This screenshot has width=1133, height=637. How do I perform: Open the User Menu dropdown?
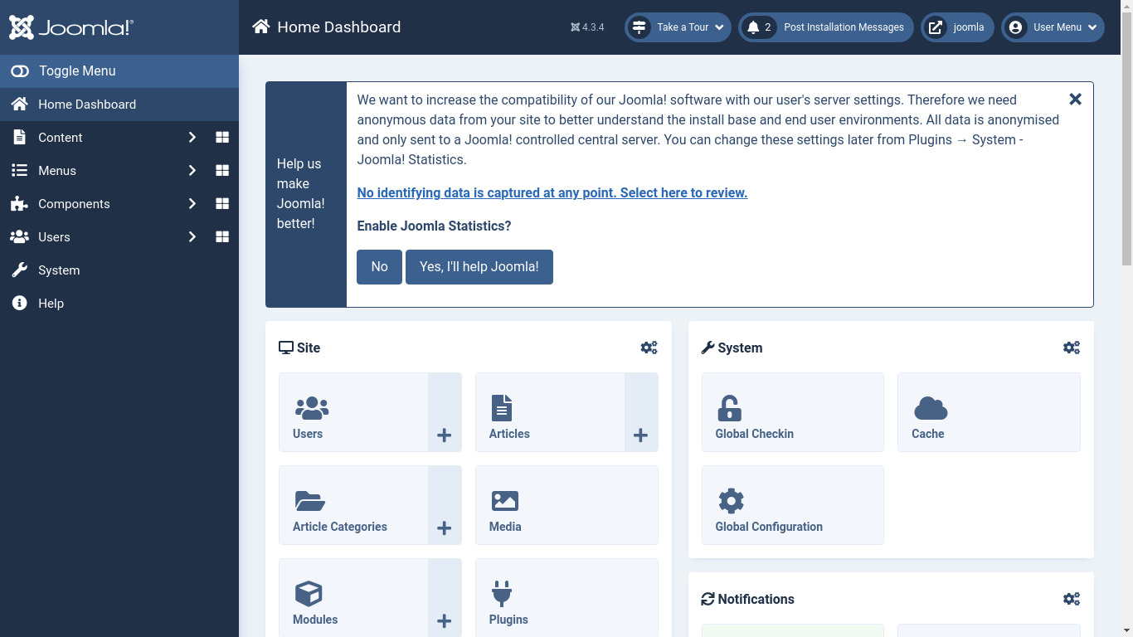[x=1052, y=27]
